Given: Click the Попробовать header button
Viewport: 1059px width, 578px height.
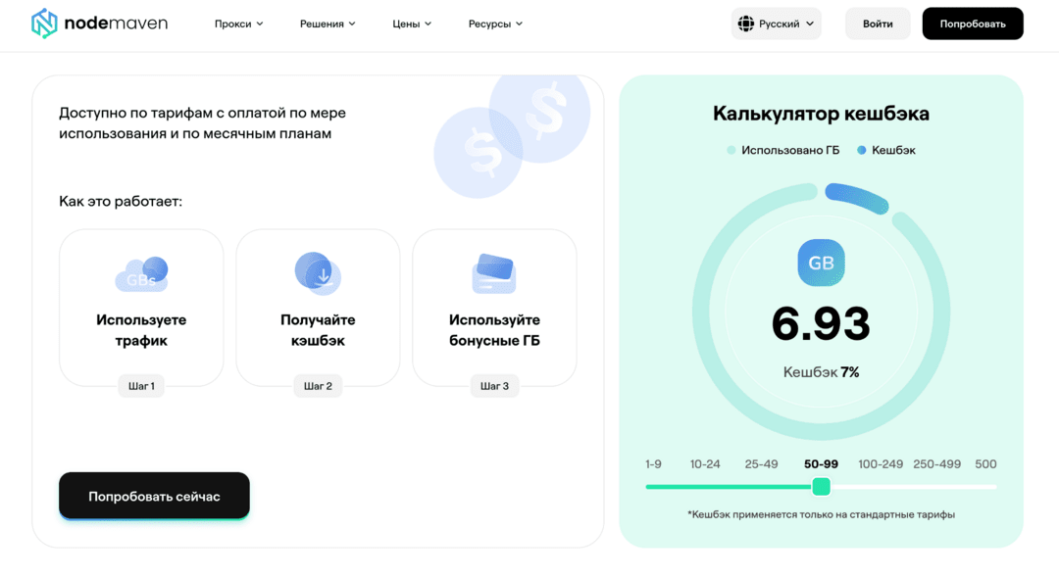Looking at the screenshot, I should (x=973, y=24).
